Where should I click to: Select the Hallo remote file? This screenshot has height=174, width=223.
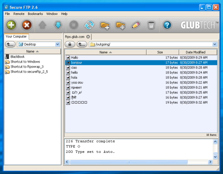click(x=141, y=58)
